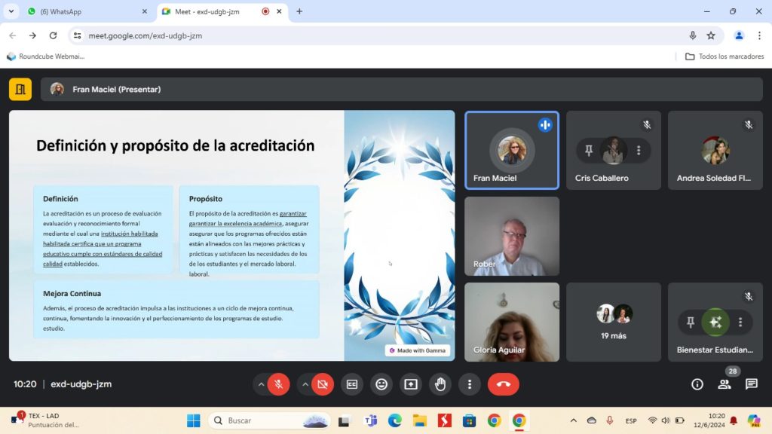This screenshot has width=772, height=434.
Task: Turn on the camera in Meet
Action: (x=323, y=384)
